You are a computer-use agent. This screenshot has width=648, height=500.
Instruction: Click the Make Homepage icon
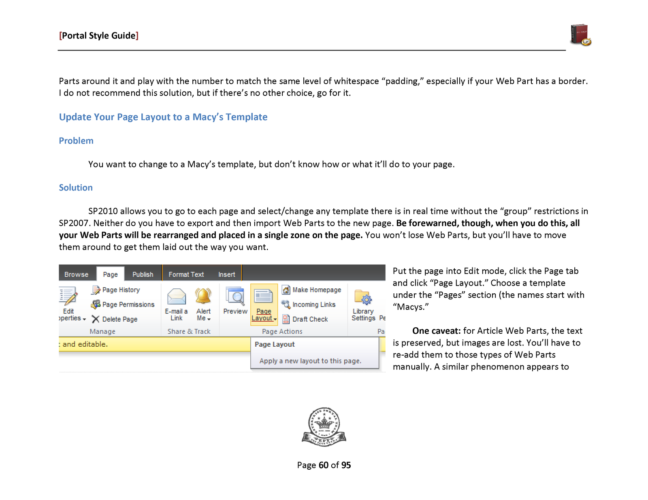(286, 290)
